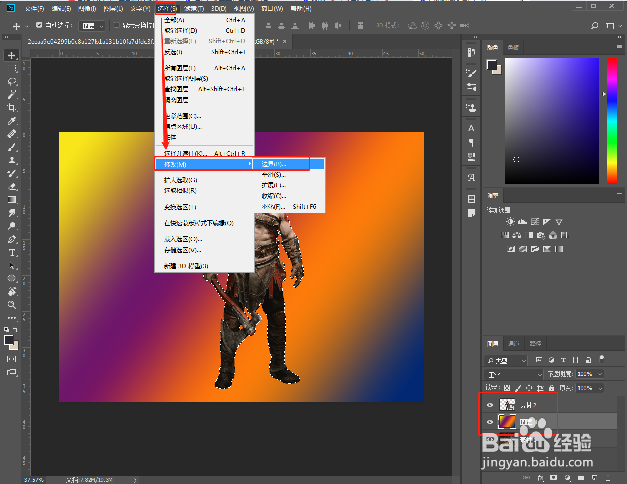Pick a color in the color field

552,121
